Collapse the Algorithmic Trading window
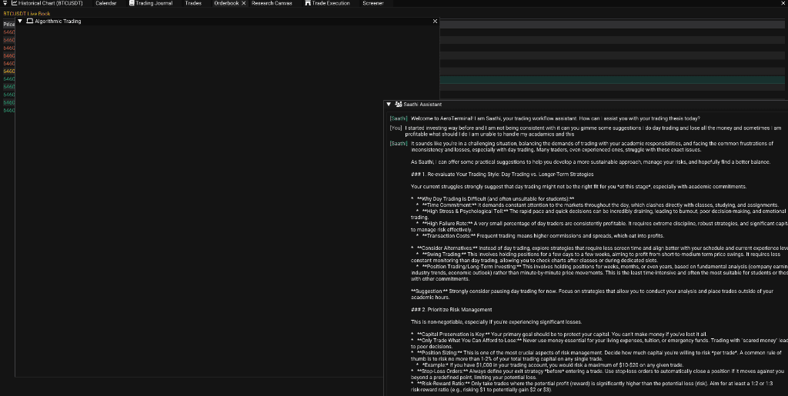This screenshot has height=396, width=788. click(20, 21)
